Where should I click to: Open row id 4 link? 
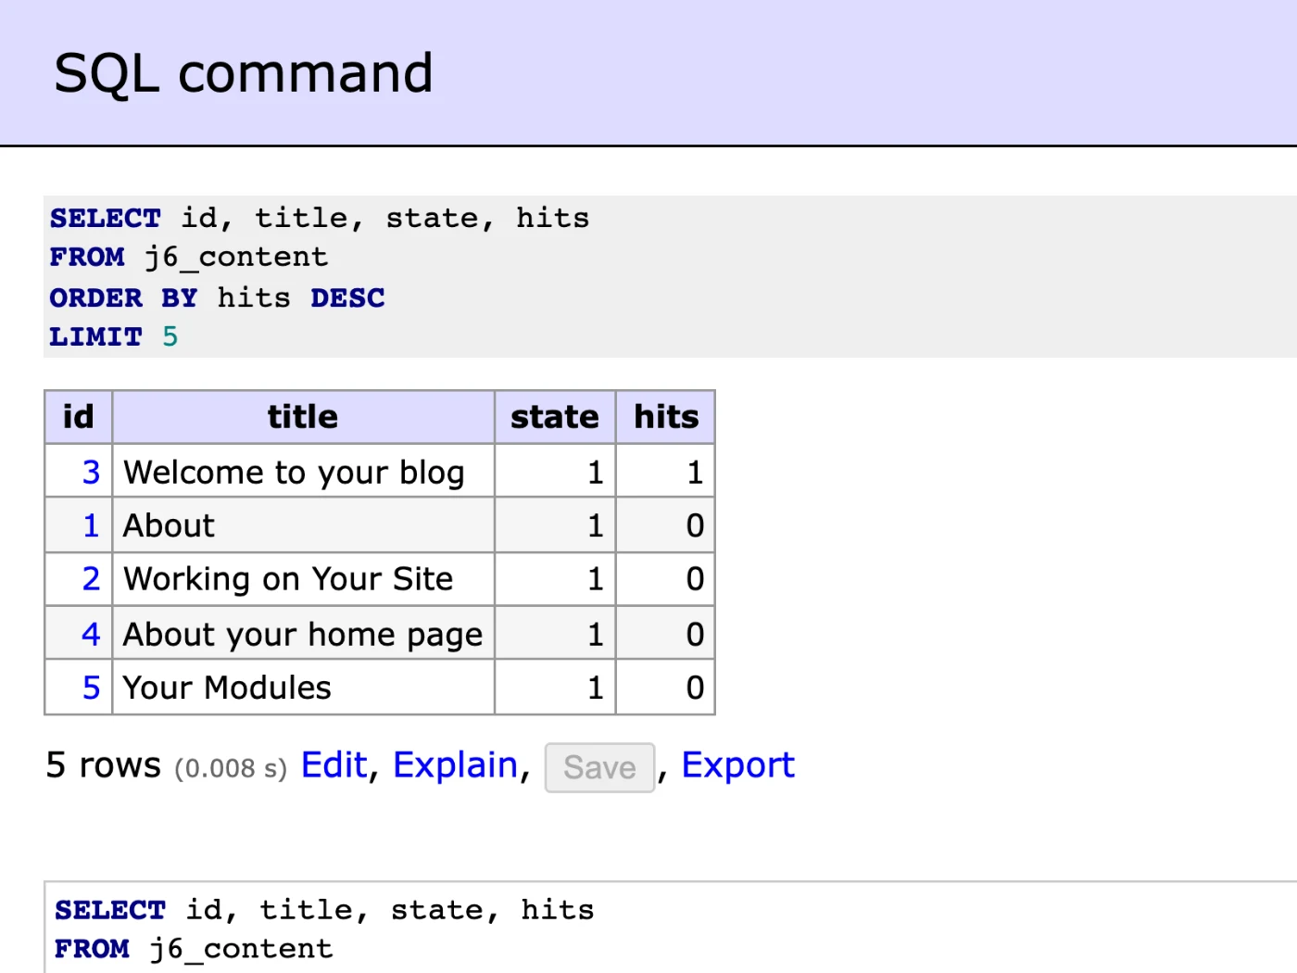click(x=91, y=635)
